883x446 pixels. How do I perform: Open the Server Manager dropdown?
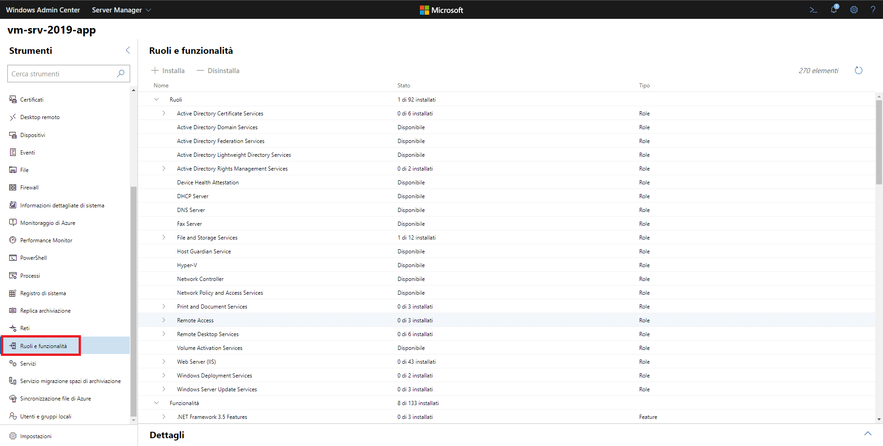point(121,10)
